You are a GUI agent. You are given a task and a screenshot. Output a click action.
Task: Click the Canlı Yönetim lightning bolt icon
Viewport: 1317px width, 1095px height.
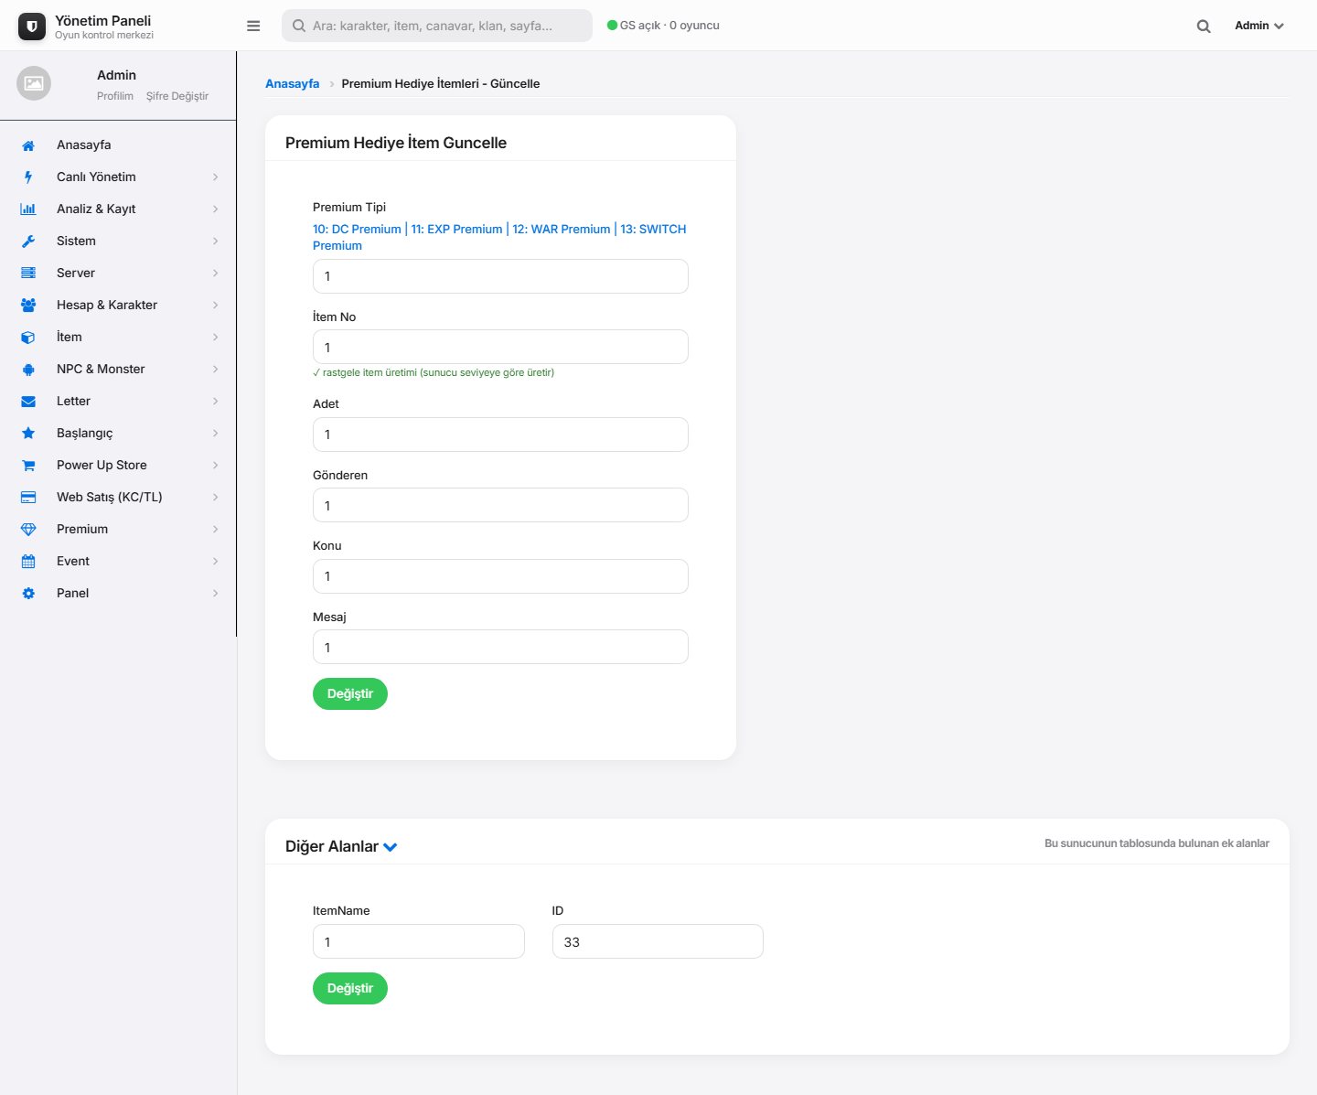tap(28, 177)
